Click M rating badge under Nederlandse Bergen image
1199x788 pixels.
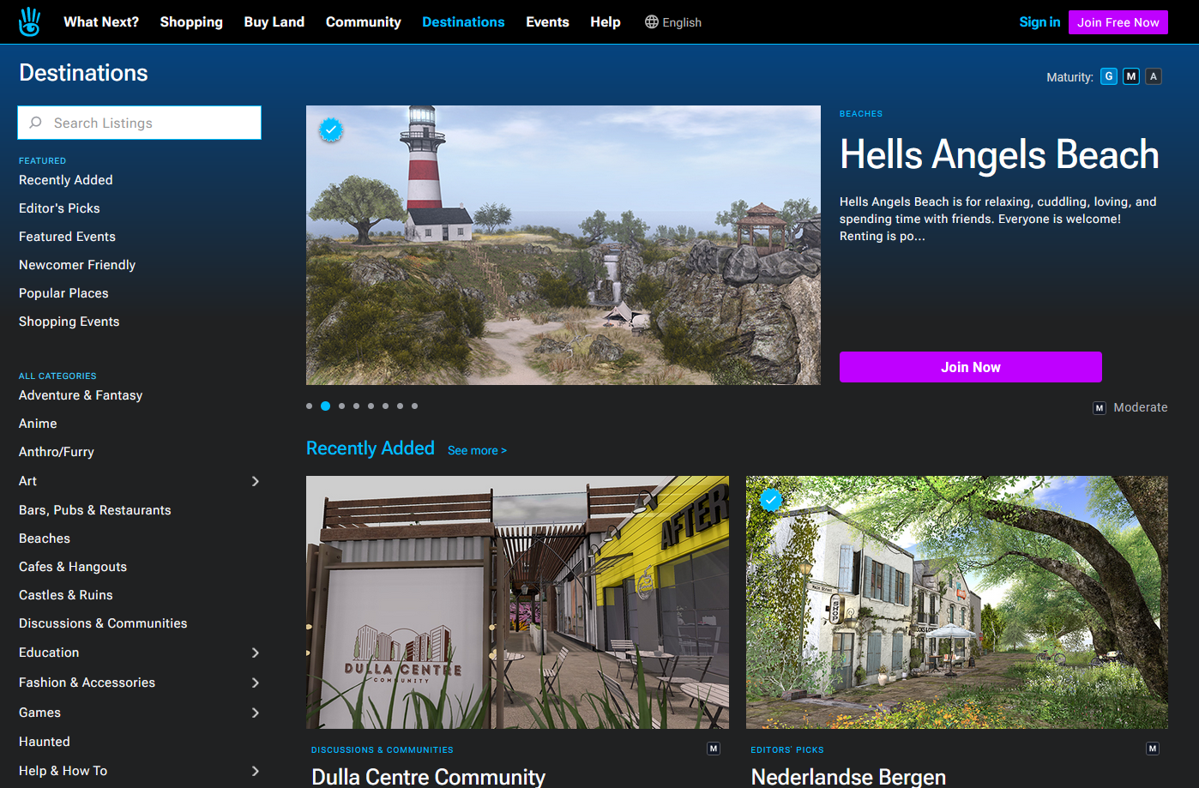[1152, 749]
